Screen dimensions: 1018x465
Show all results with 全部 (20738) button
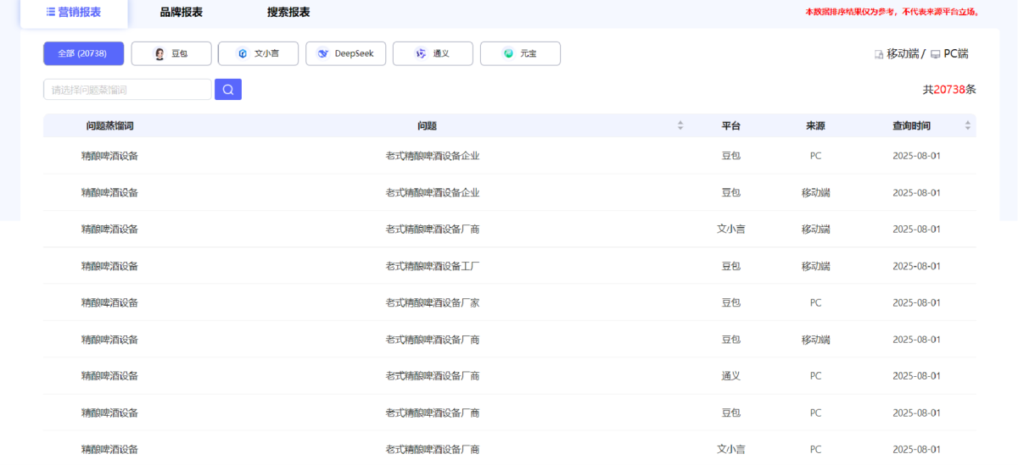[x=83, y=53]
